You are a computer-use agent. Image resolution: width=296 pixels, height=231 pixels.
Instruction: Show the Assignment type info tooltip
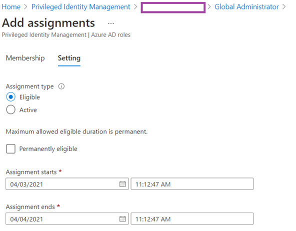pyautogui.click(x=61, y=86)
